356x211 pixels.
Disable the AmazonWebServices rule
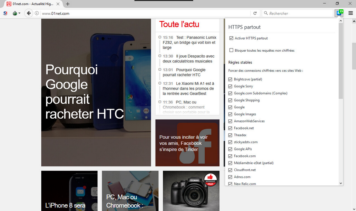pos(230,121)
